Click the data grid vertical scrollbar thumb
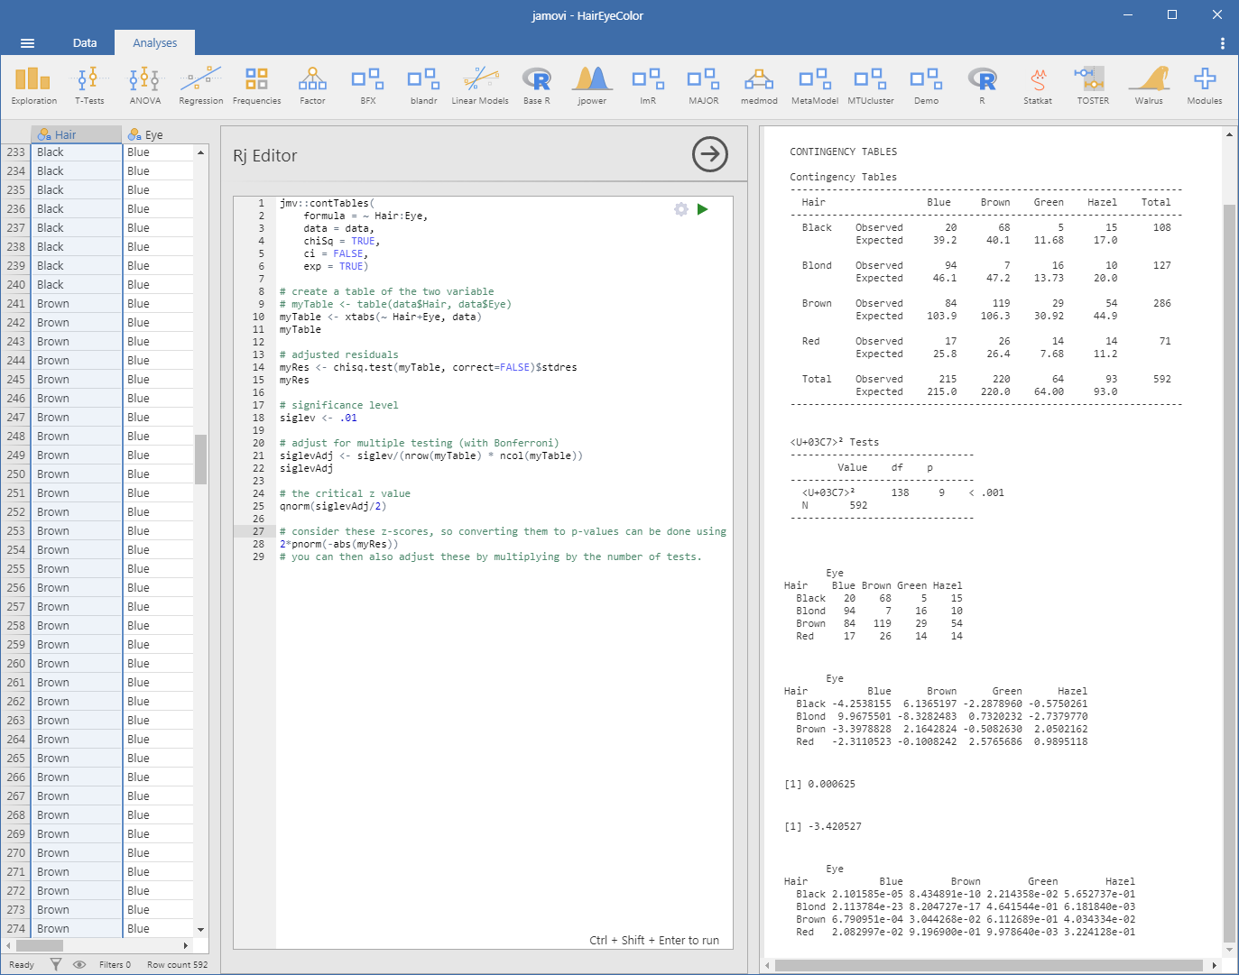 click(x=200, y=459)
